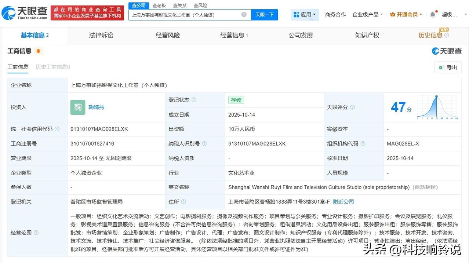This screenshot has height=263, width=469.
Task: Click the help icon next to 登记状态
Action: click(194, 100)
